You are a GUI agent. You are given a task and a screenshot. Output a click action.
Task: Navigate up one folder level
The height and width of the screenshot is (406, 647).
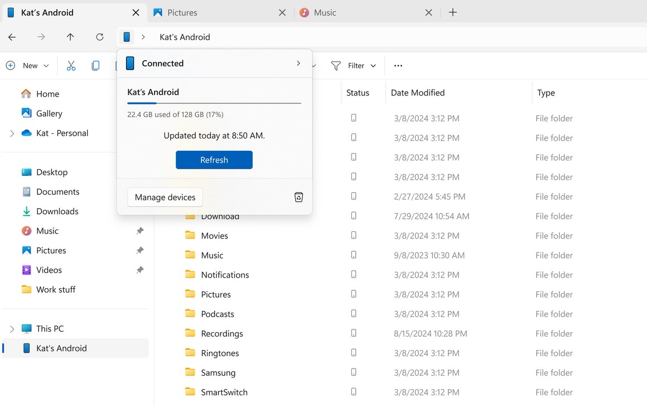pyautogui.click(x=71, y=37)
